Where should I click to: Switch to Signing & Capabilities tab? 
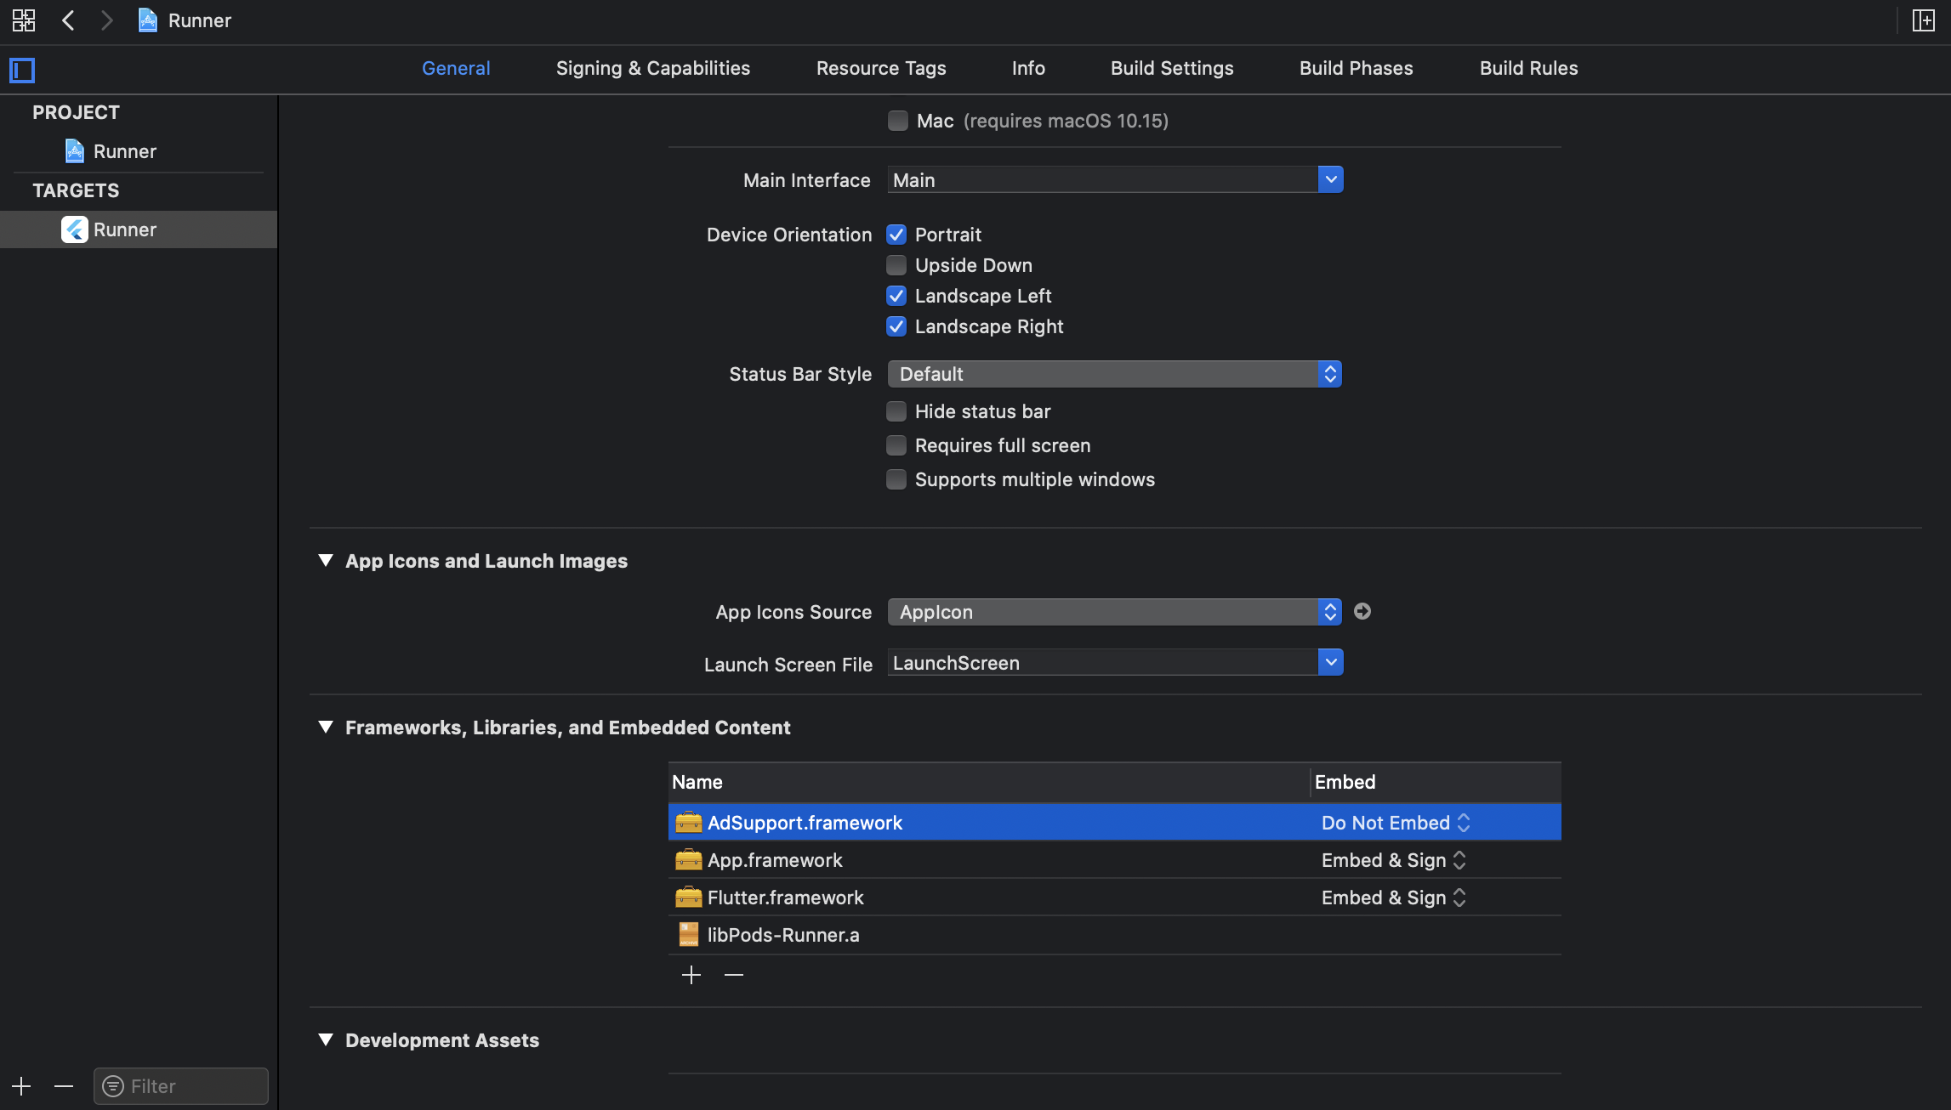[653, 68]
